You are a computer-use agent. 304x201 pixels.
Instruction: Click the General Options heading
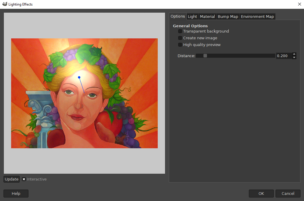coord(190,26)
